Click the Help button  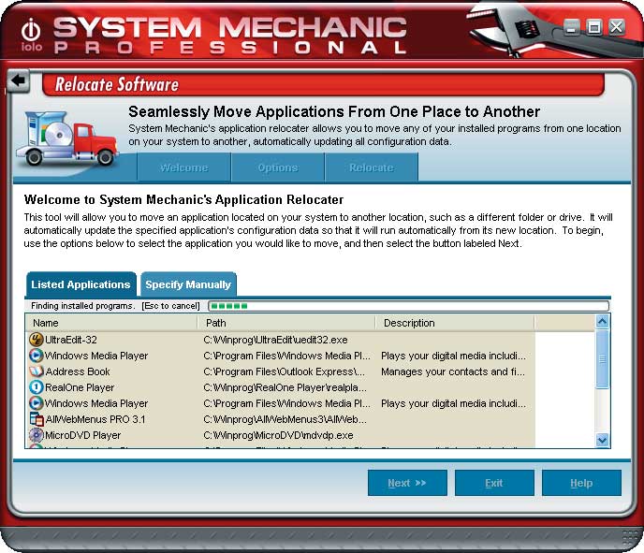(x=581, y=483)
